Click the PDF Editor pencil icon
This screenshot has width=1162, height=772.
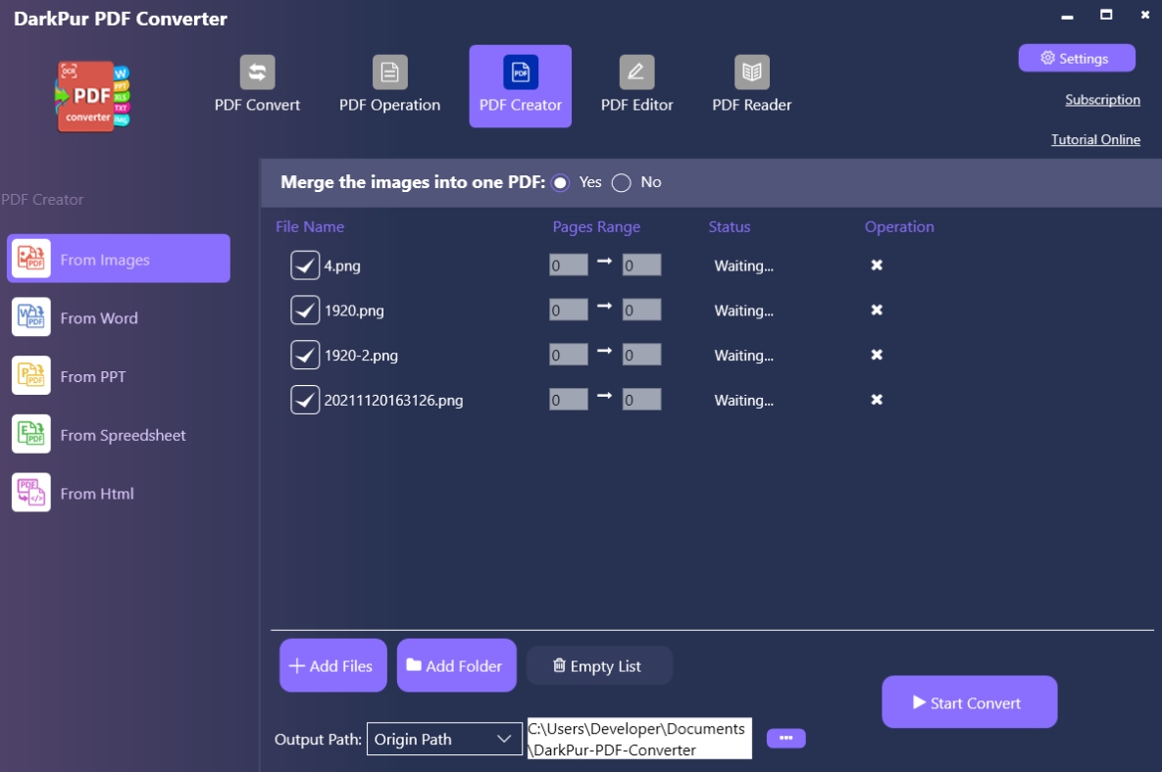coord(636,72)
